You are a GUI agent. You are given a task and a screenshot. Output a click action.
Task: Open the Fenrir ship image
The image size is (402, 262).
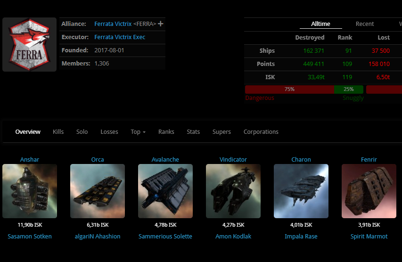tap(369, 191)
